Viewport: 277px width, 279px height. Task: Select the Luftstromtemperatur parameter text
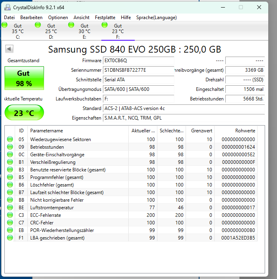coord(52,208)
